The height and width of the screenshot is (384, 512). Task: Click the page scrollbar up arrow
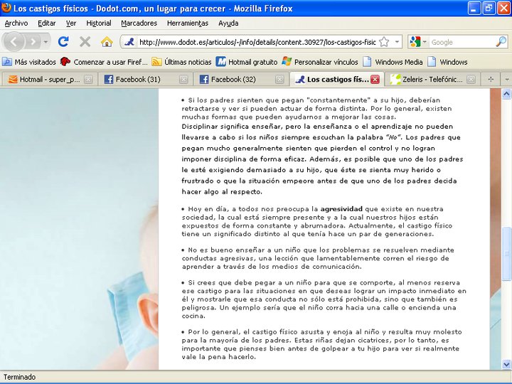pos(506,94)
